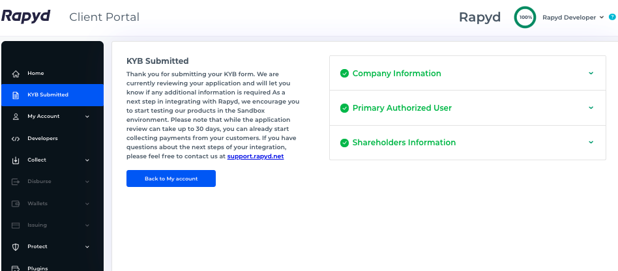Click the Disburse arrow icon
The width and height of the screenshot is (618, 271).
pyautogui.click(x=16, y=182)
